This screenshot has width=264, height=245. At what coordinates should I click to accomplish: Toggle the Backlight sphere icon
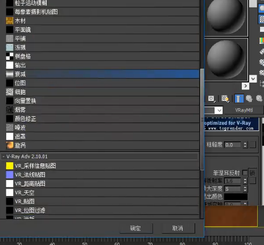point(262,9)
